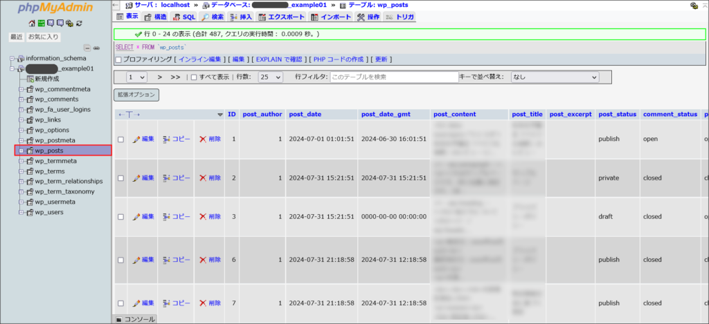Open the 操作 tab
Viewport: 709px width, 324px height.
[368, 17]
